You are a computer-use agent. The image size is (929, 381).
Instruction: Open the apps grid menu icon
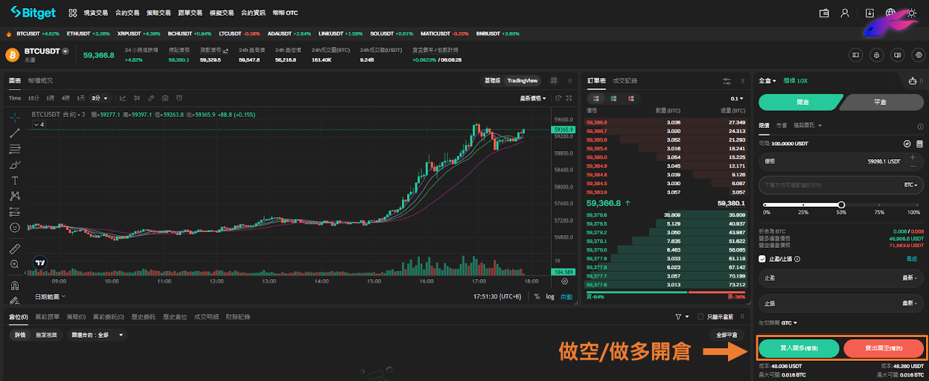[x=72, y=13]
